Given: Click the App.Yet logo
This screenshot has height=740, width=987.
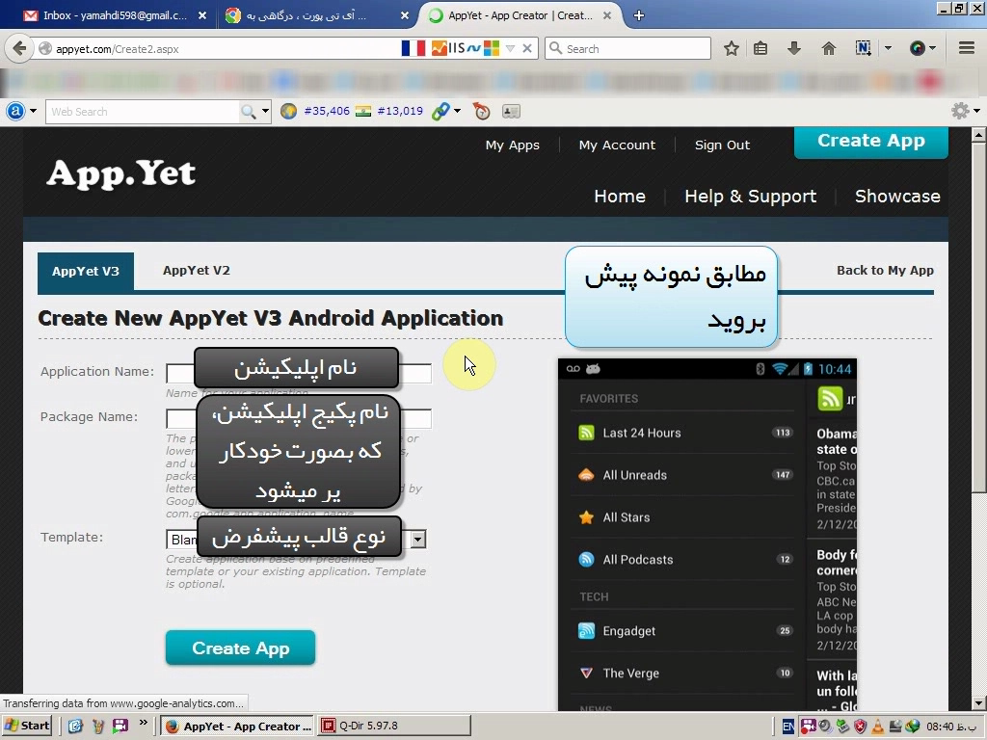Looking at the screenshot, I should 120,173.
